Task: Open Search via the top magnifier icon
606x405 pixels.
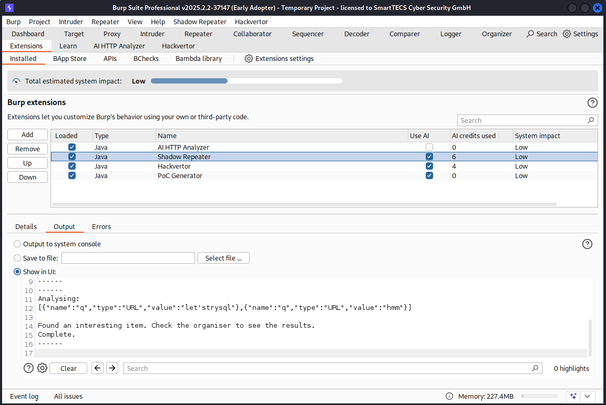Action: (x=530, y=34)
